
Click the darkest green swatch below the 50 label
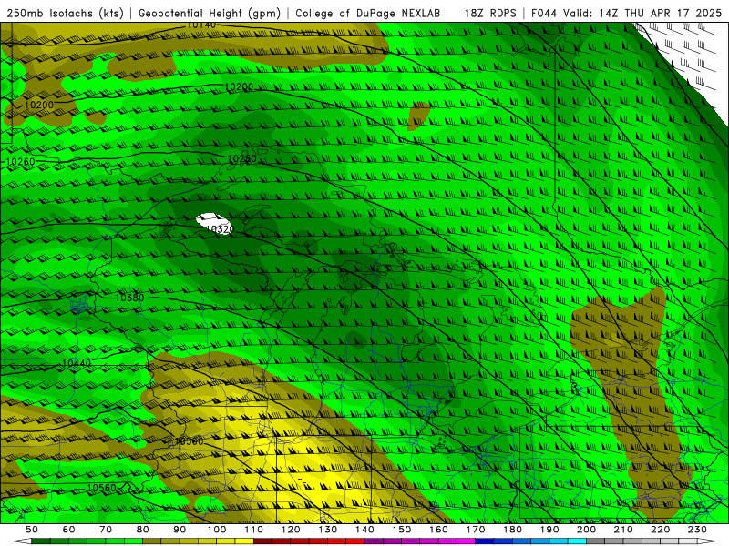coord(41,541)
